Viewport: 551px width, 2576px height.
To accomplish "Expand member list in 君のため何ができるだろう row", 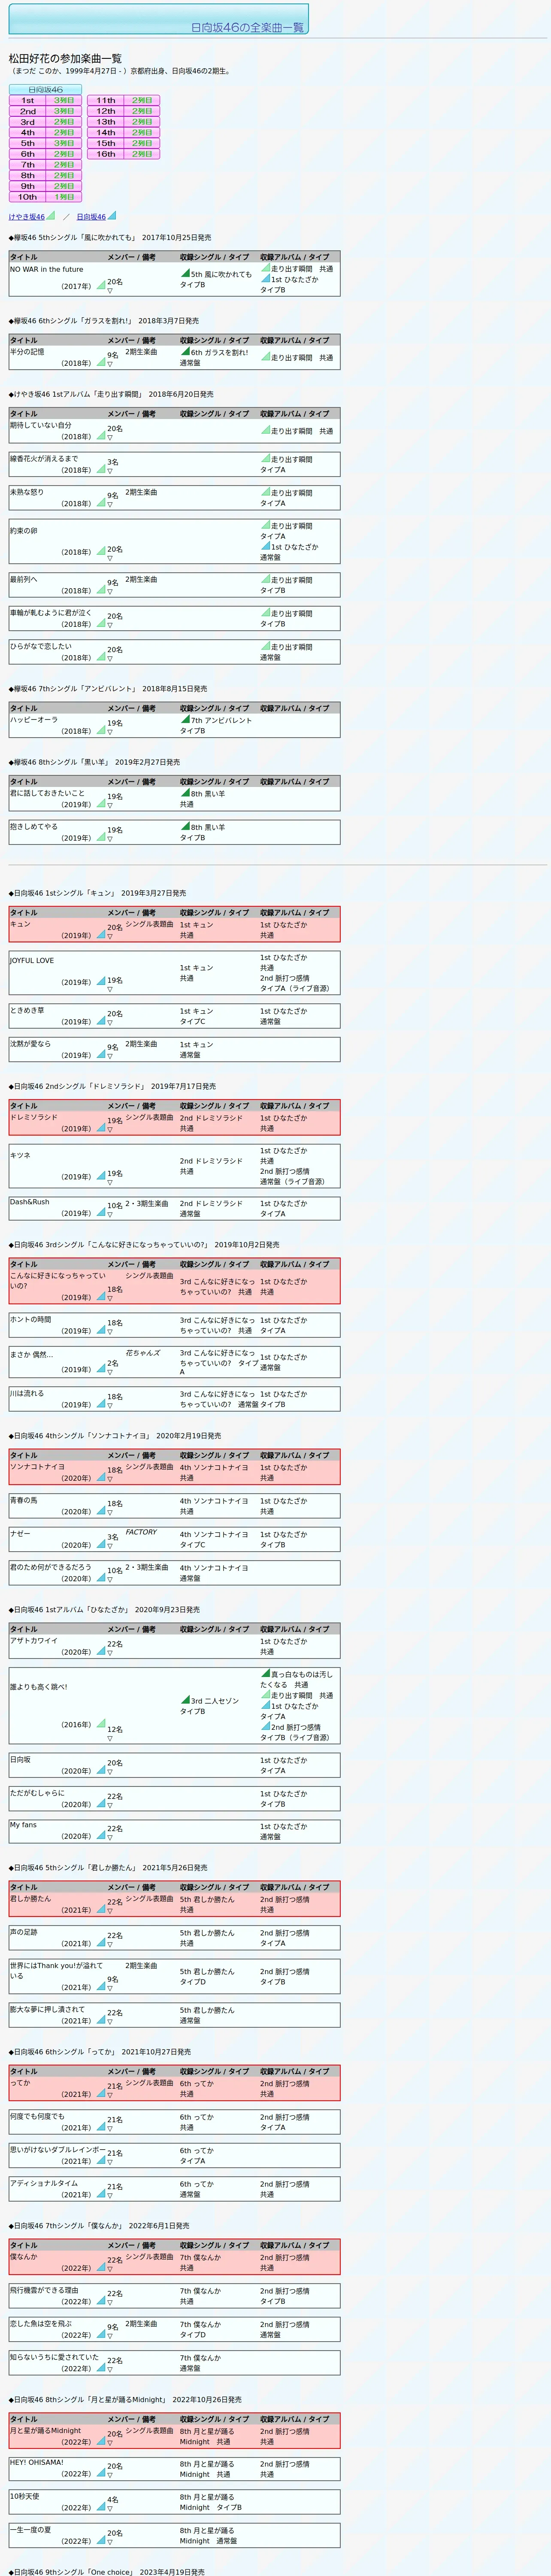I will pyautogui.click(x=110, y=1580).
